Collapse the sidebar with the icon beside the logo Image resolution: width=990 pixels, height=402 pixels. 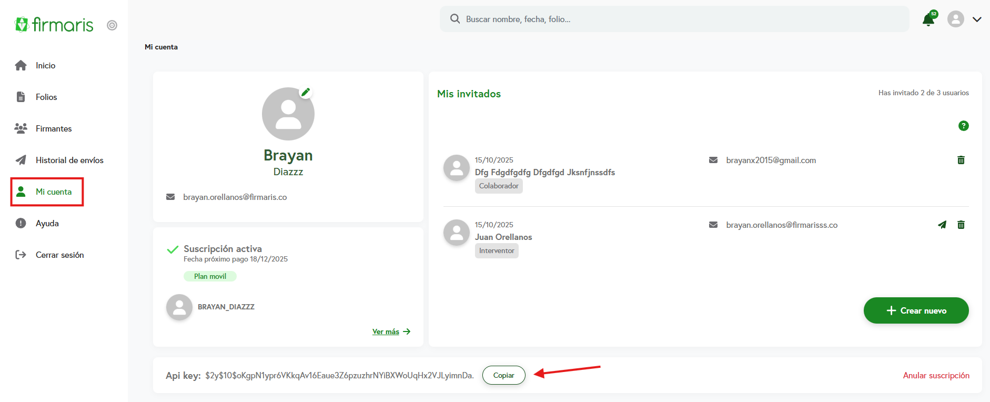tap(112, 25)
